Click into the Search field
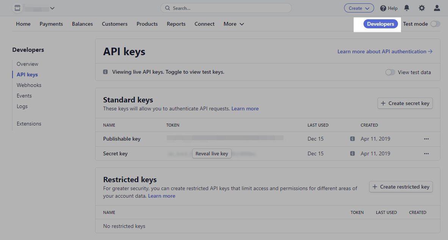Image resolution: width=448 pixels, height=240 pixels. 226,8
